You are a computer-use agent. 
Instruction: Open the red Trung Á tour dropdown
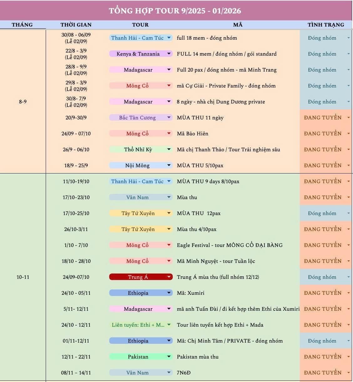pyautogui.click(x=169, y=277)
